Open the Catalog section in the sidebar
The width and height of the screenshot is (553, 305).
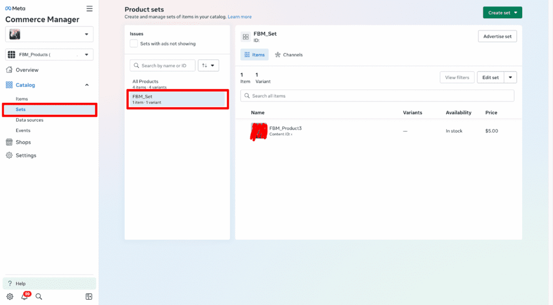(25, 85)
